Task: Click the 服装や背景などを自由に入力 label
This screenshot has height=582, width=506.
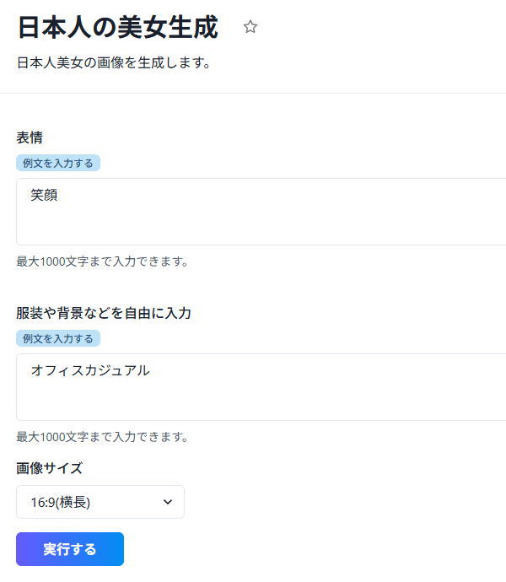Action: coord(104,313)
